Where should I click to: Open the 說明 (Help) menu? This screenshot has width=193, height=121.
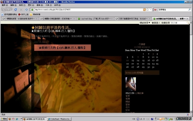coord(57,5)
